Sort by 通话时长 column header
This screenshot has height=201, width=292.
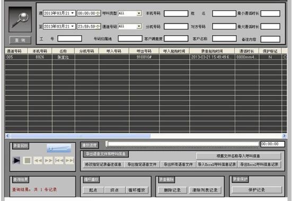pos(247,51)
